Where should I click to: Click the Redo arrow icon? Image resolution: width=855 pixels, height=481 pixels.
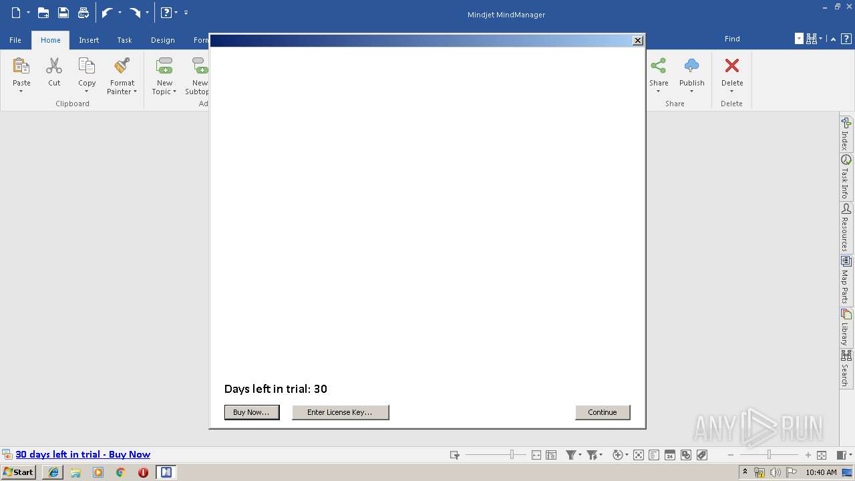pyautogui.click(x=135, y=13)
